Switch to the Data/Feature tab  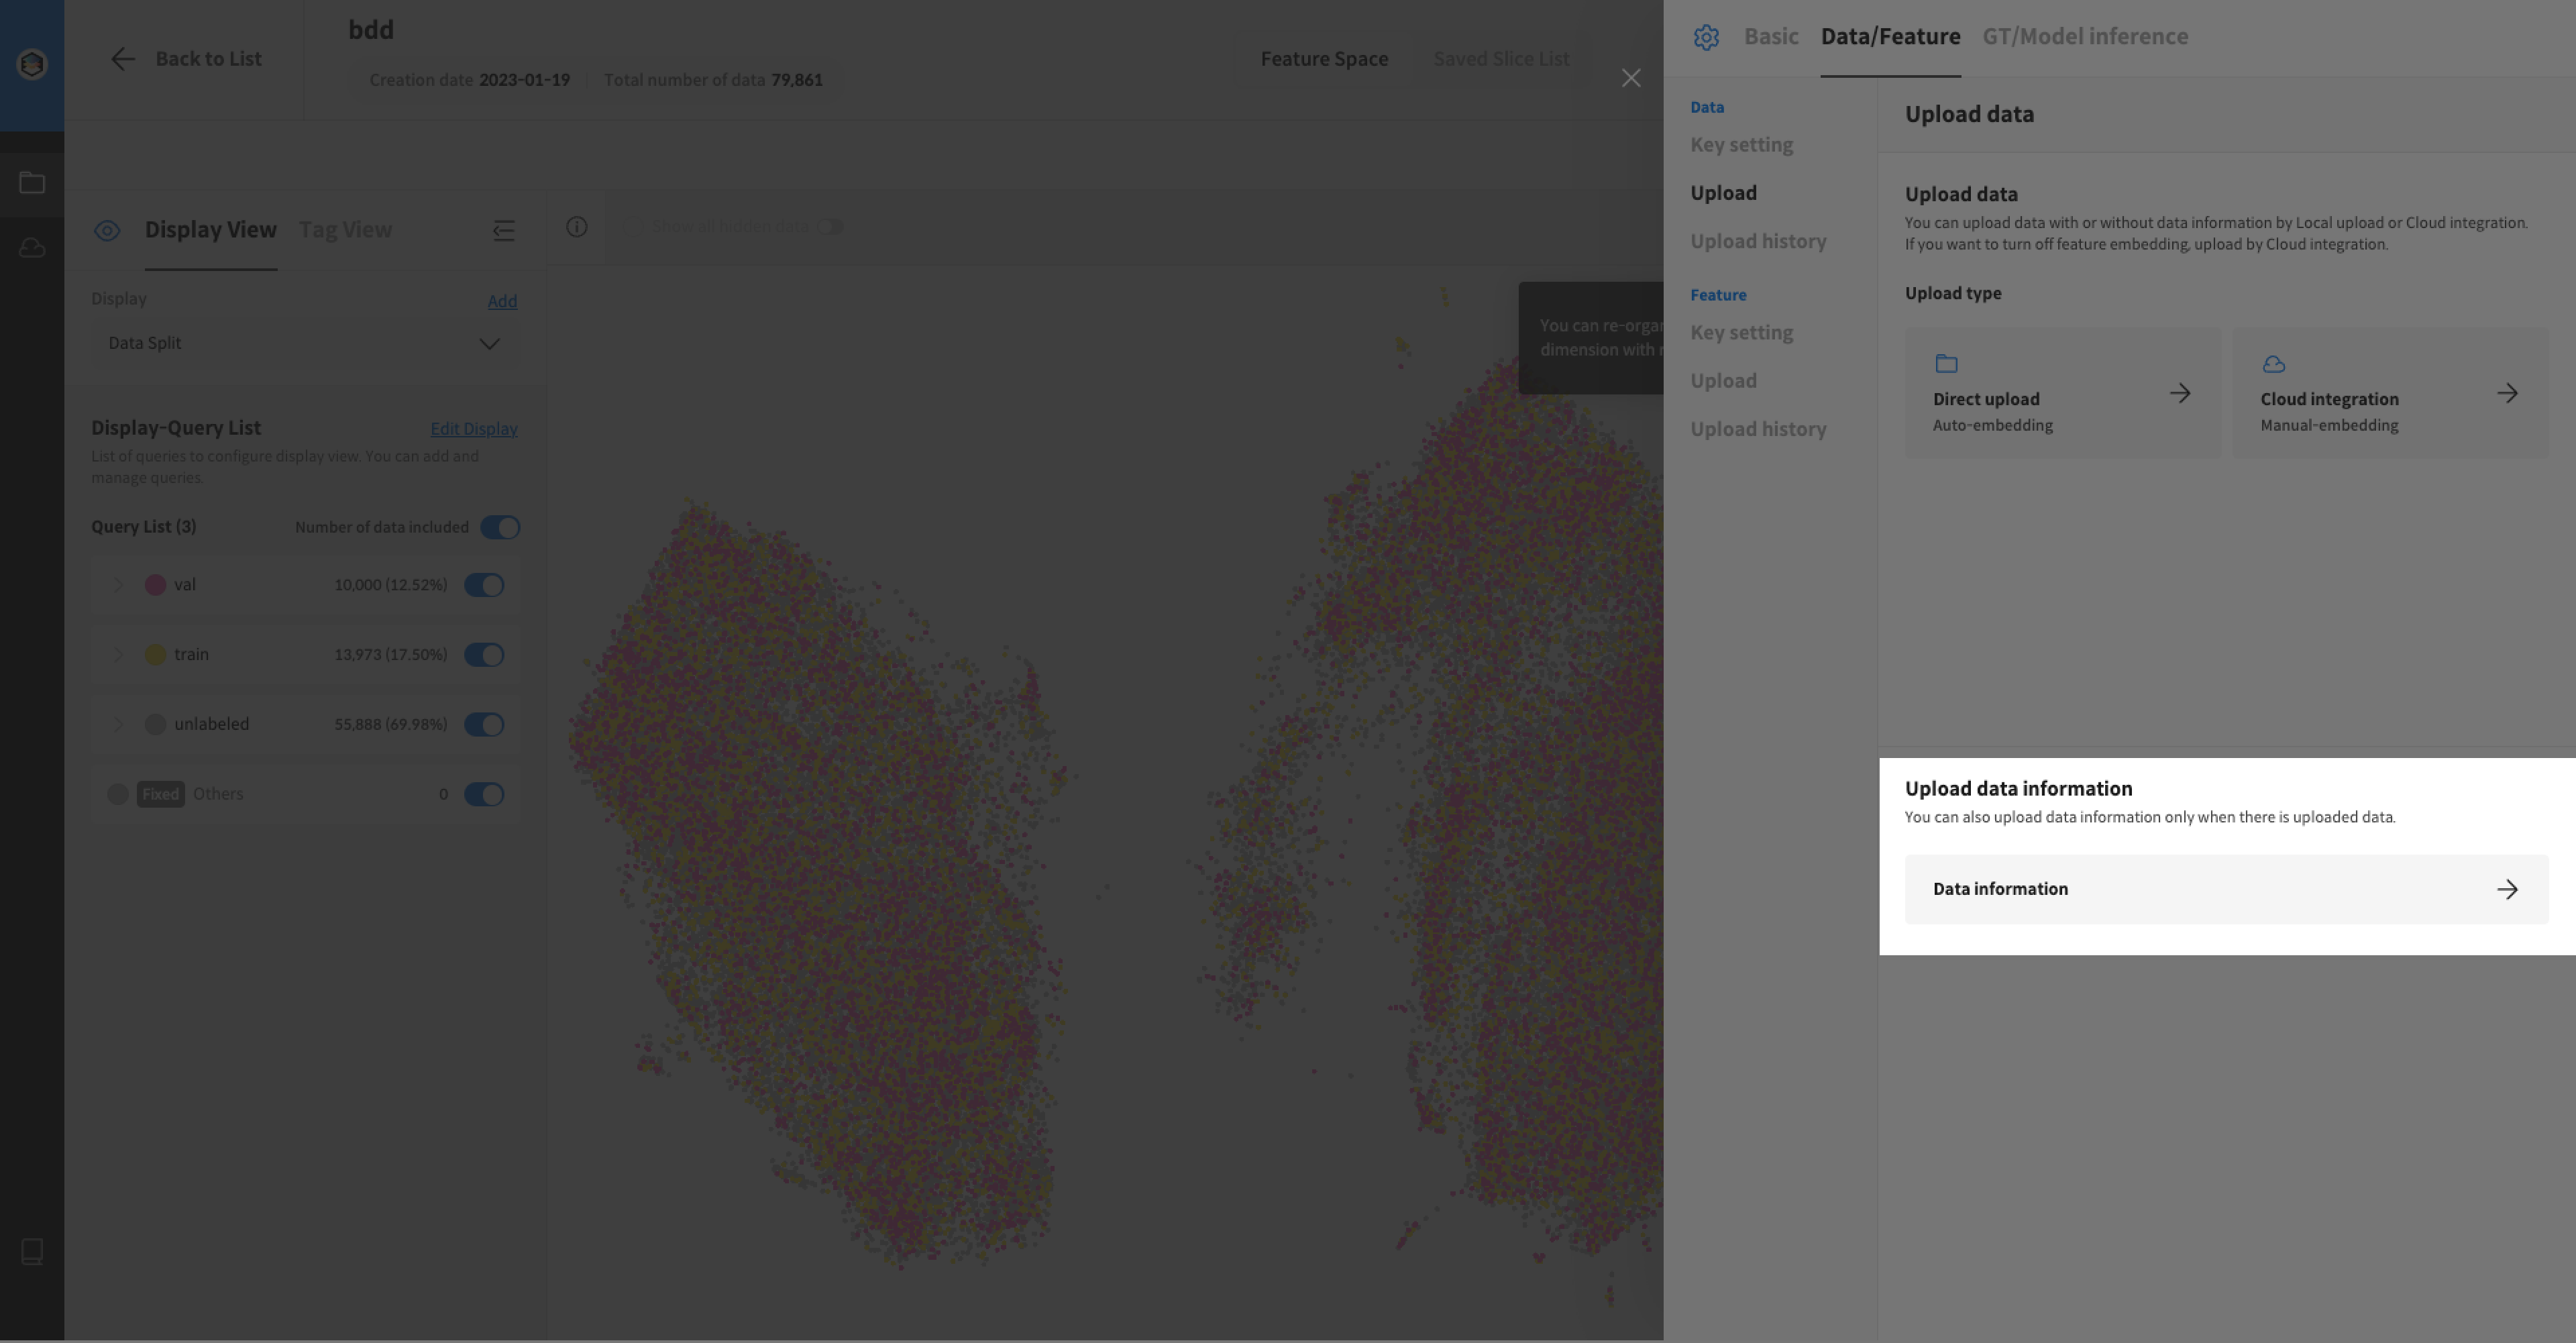(1890, 37)
